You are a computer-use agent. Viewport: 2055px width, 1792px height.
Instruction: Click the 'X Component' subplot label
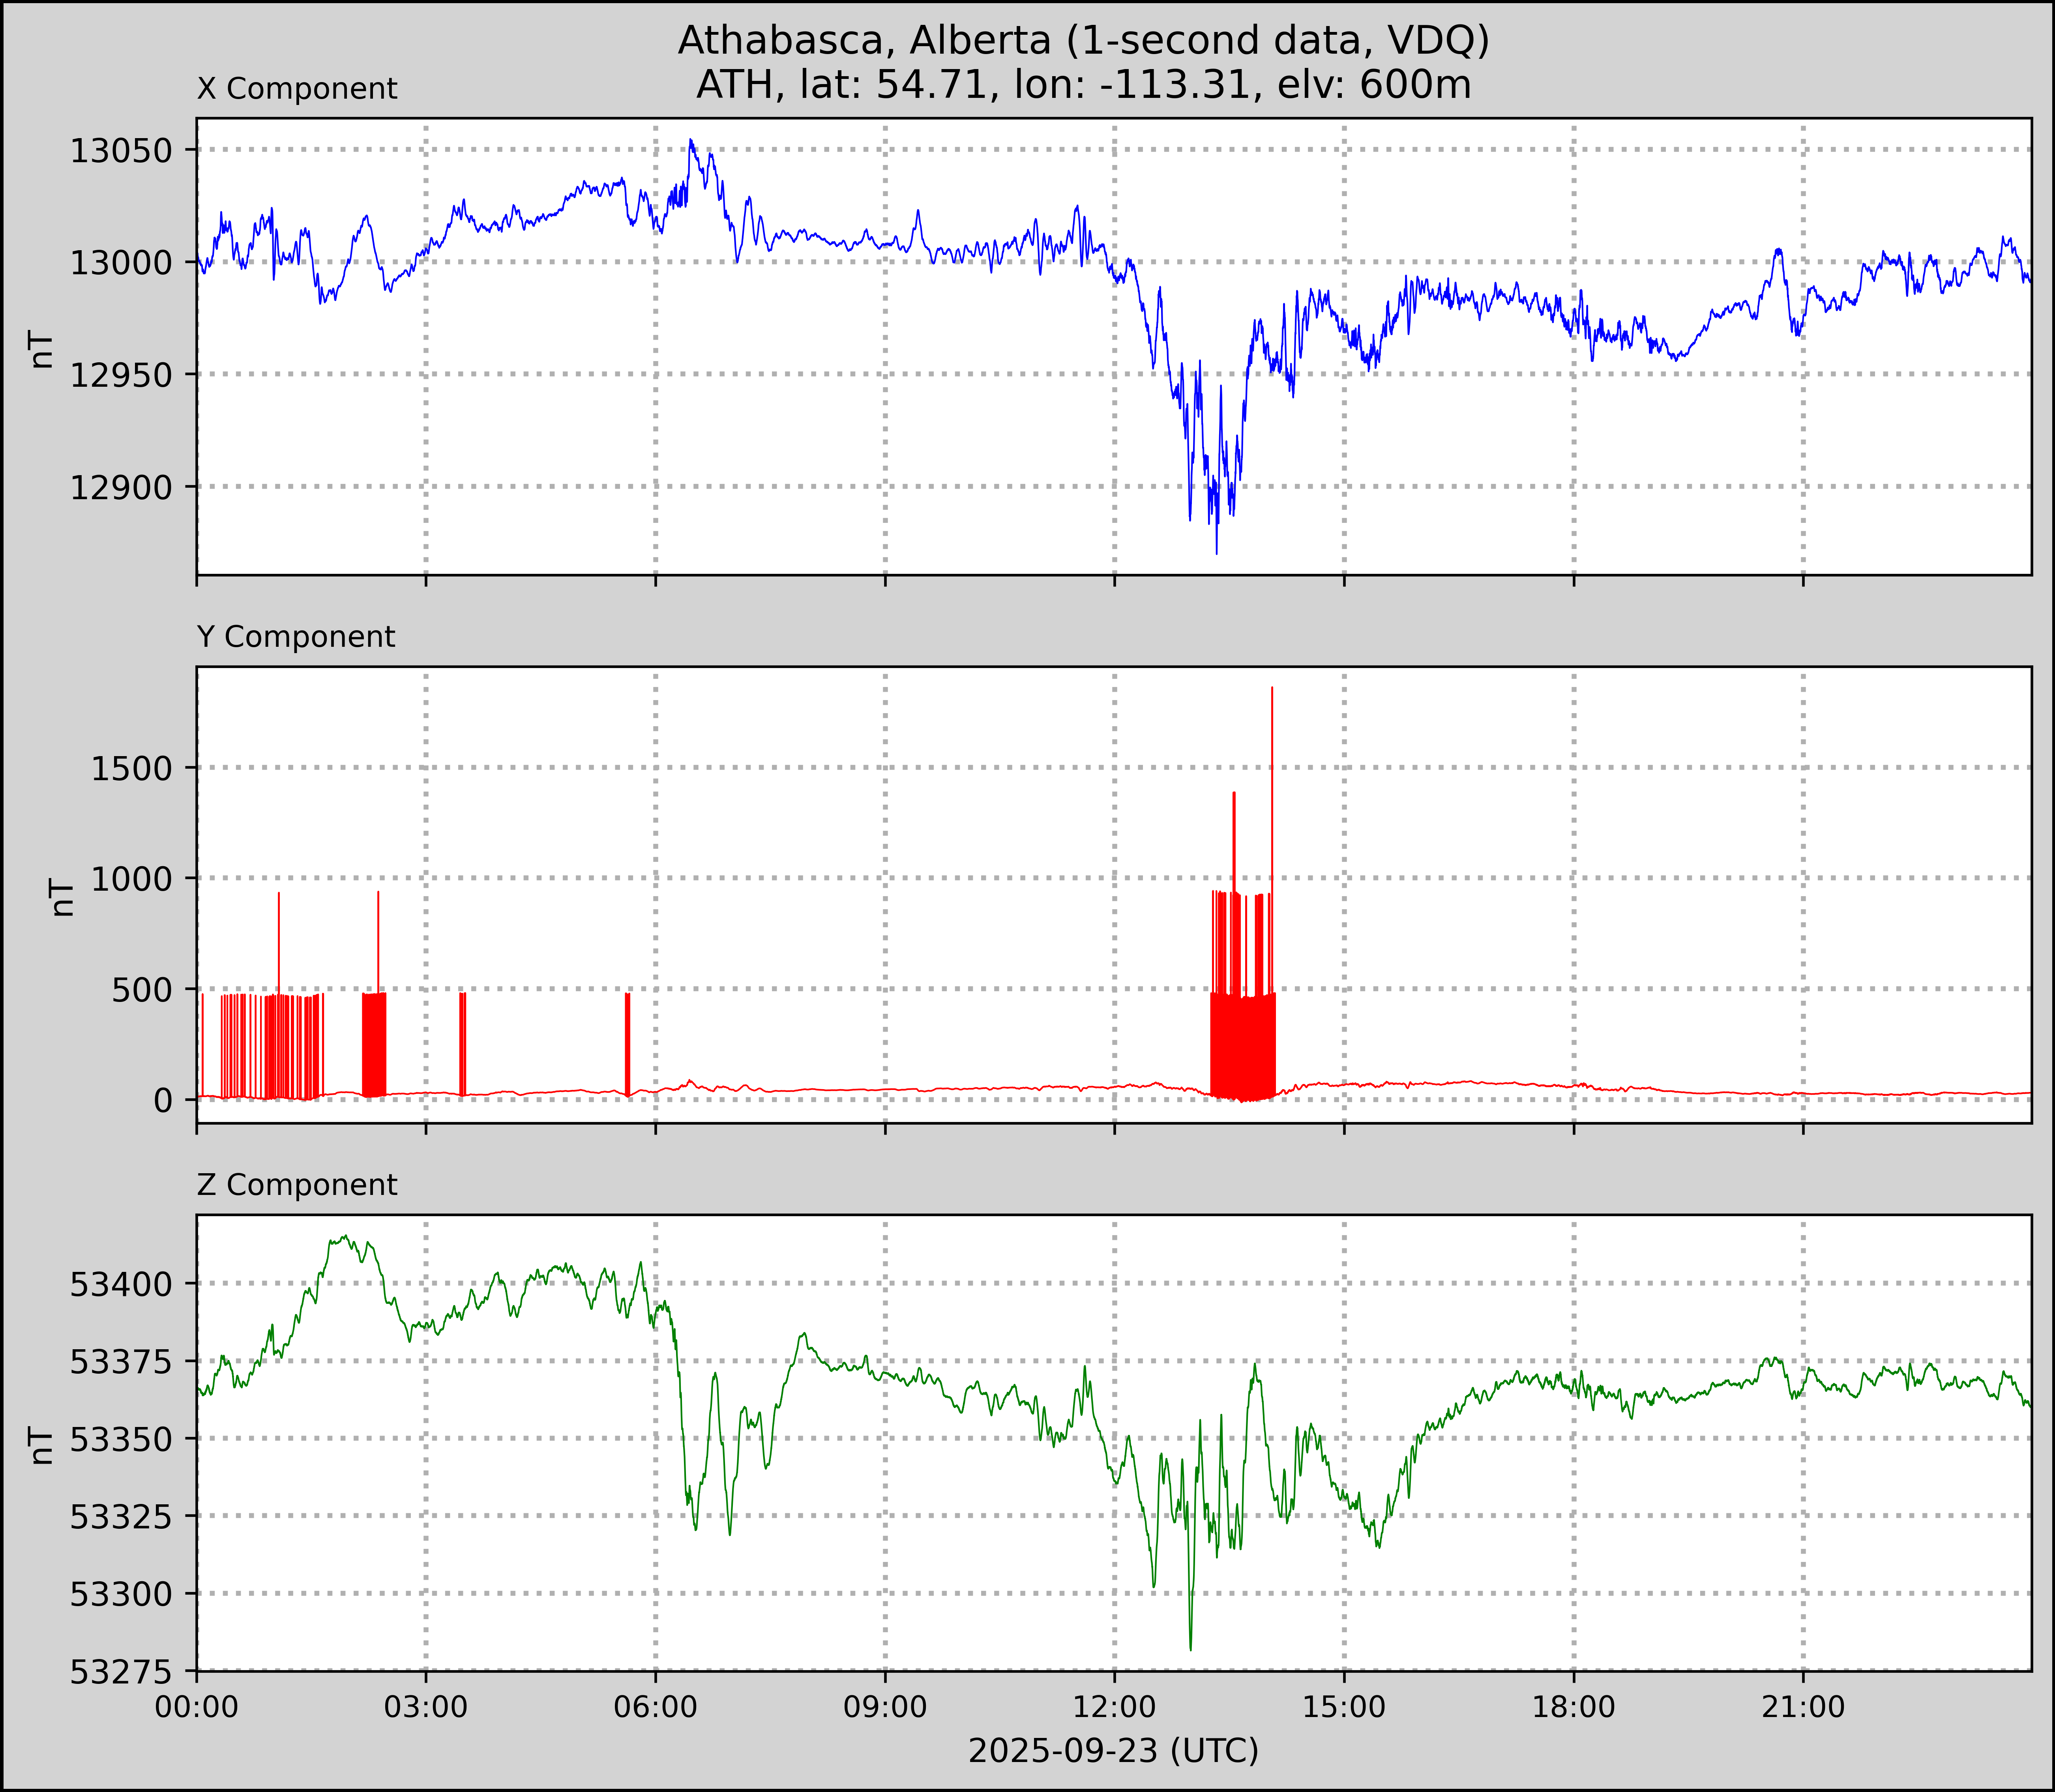(297, 89)
